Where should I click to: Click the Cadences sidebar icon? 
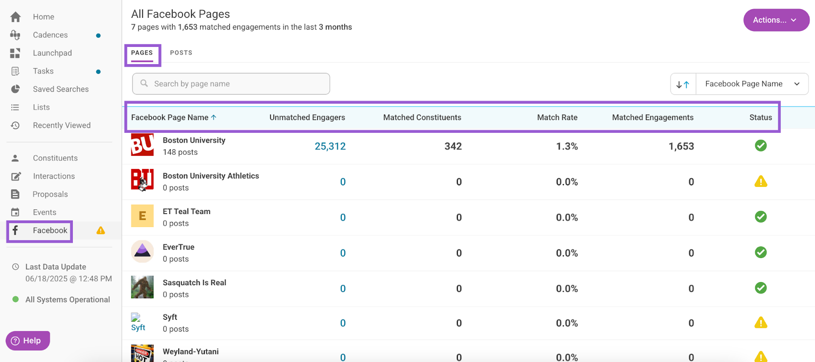(15, 35)
